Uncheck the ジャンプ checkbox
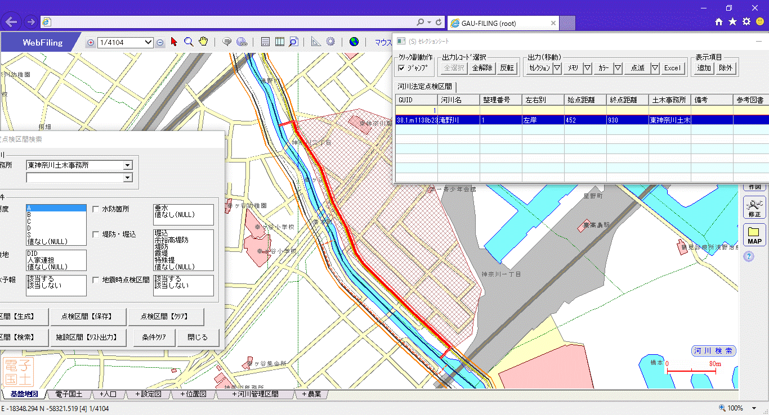 401,68
